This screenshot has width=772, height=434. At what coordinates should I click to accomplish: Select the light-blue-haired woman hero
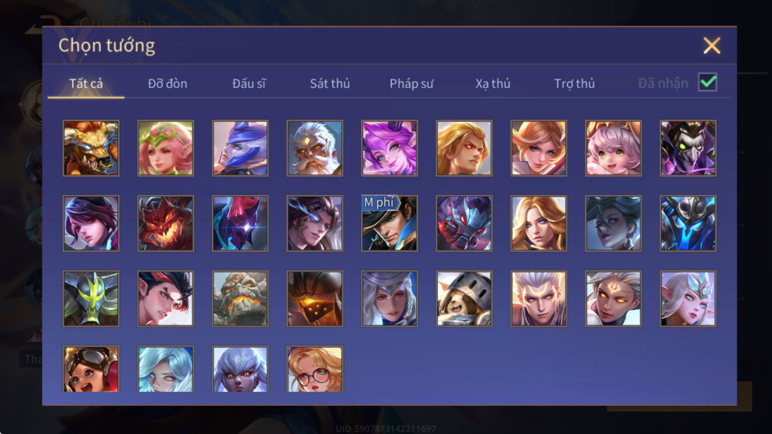coord(165,369)
